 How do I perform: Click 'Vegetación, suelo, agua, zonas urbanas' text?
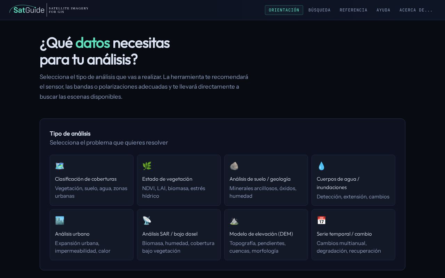91,192
